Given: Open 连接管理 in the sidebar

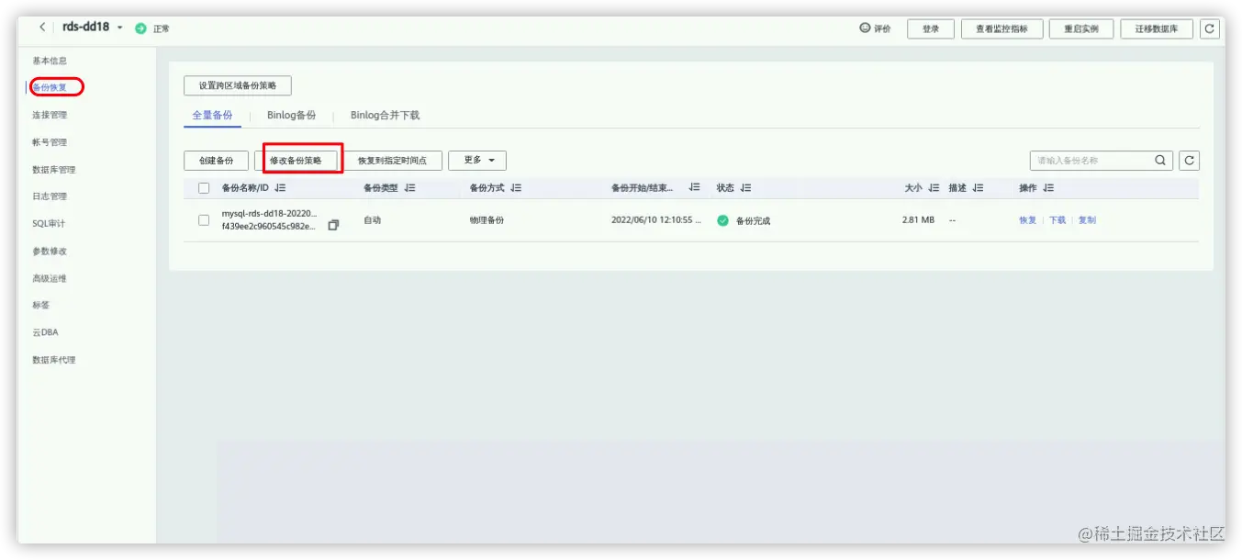Looking at the screenshot, I should click(50, 115).
